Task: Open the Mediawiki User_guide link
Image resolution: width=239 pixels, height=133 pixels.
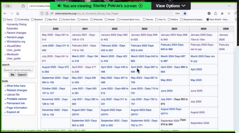Action: coord(13,56)
